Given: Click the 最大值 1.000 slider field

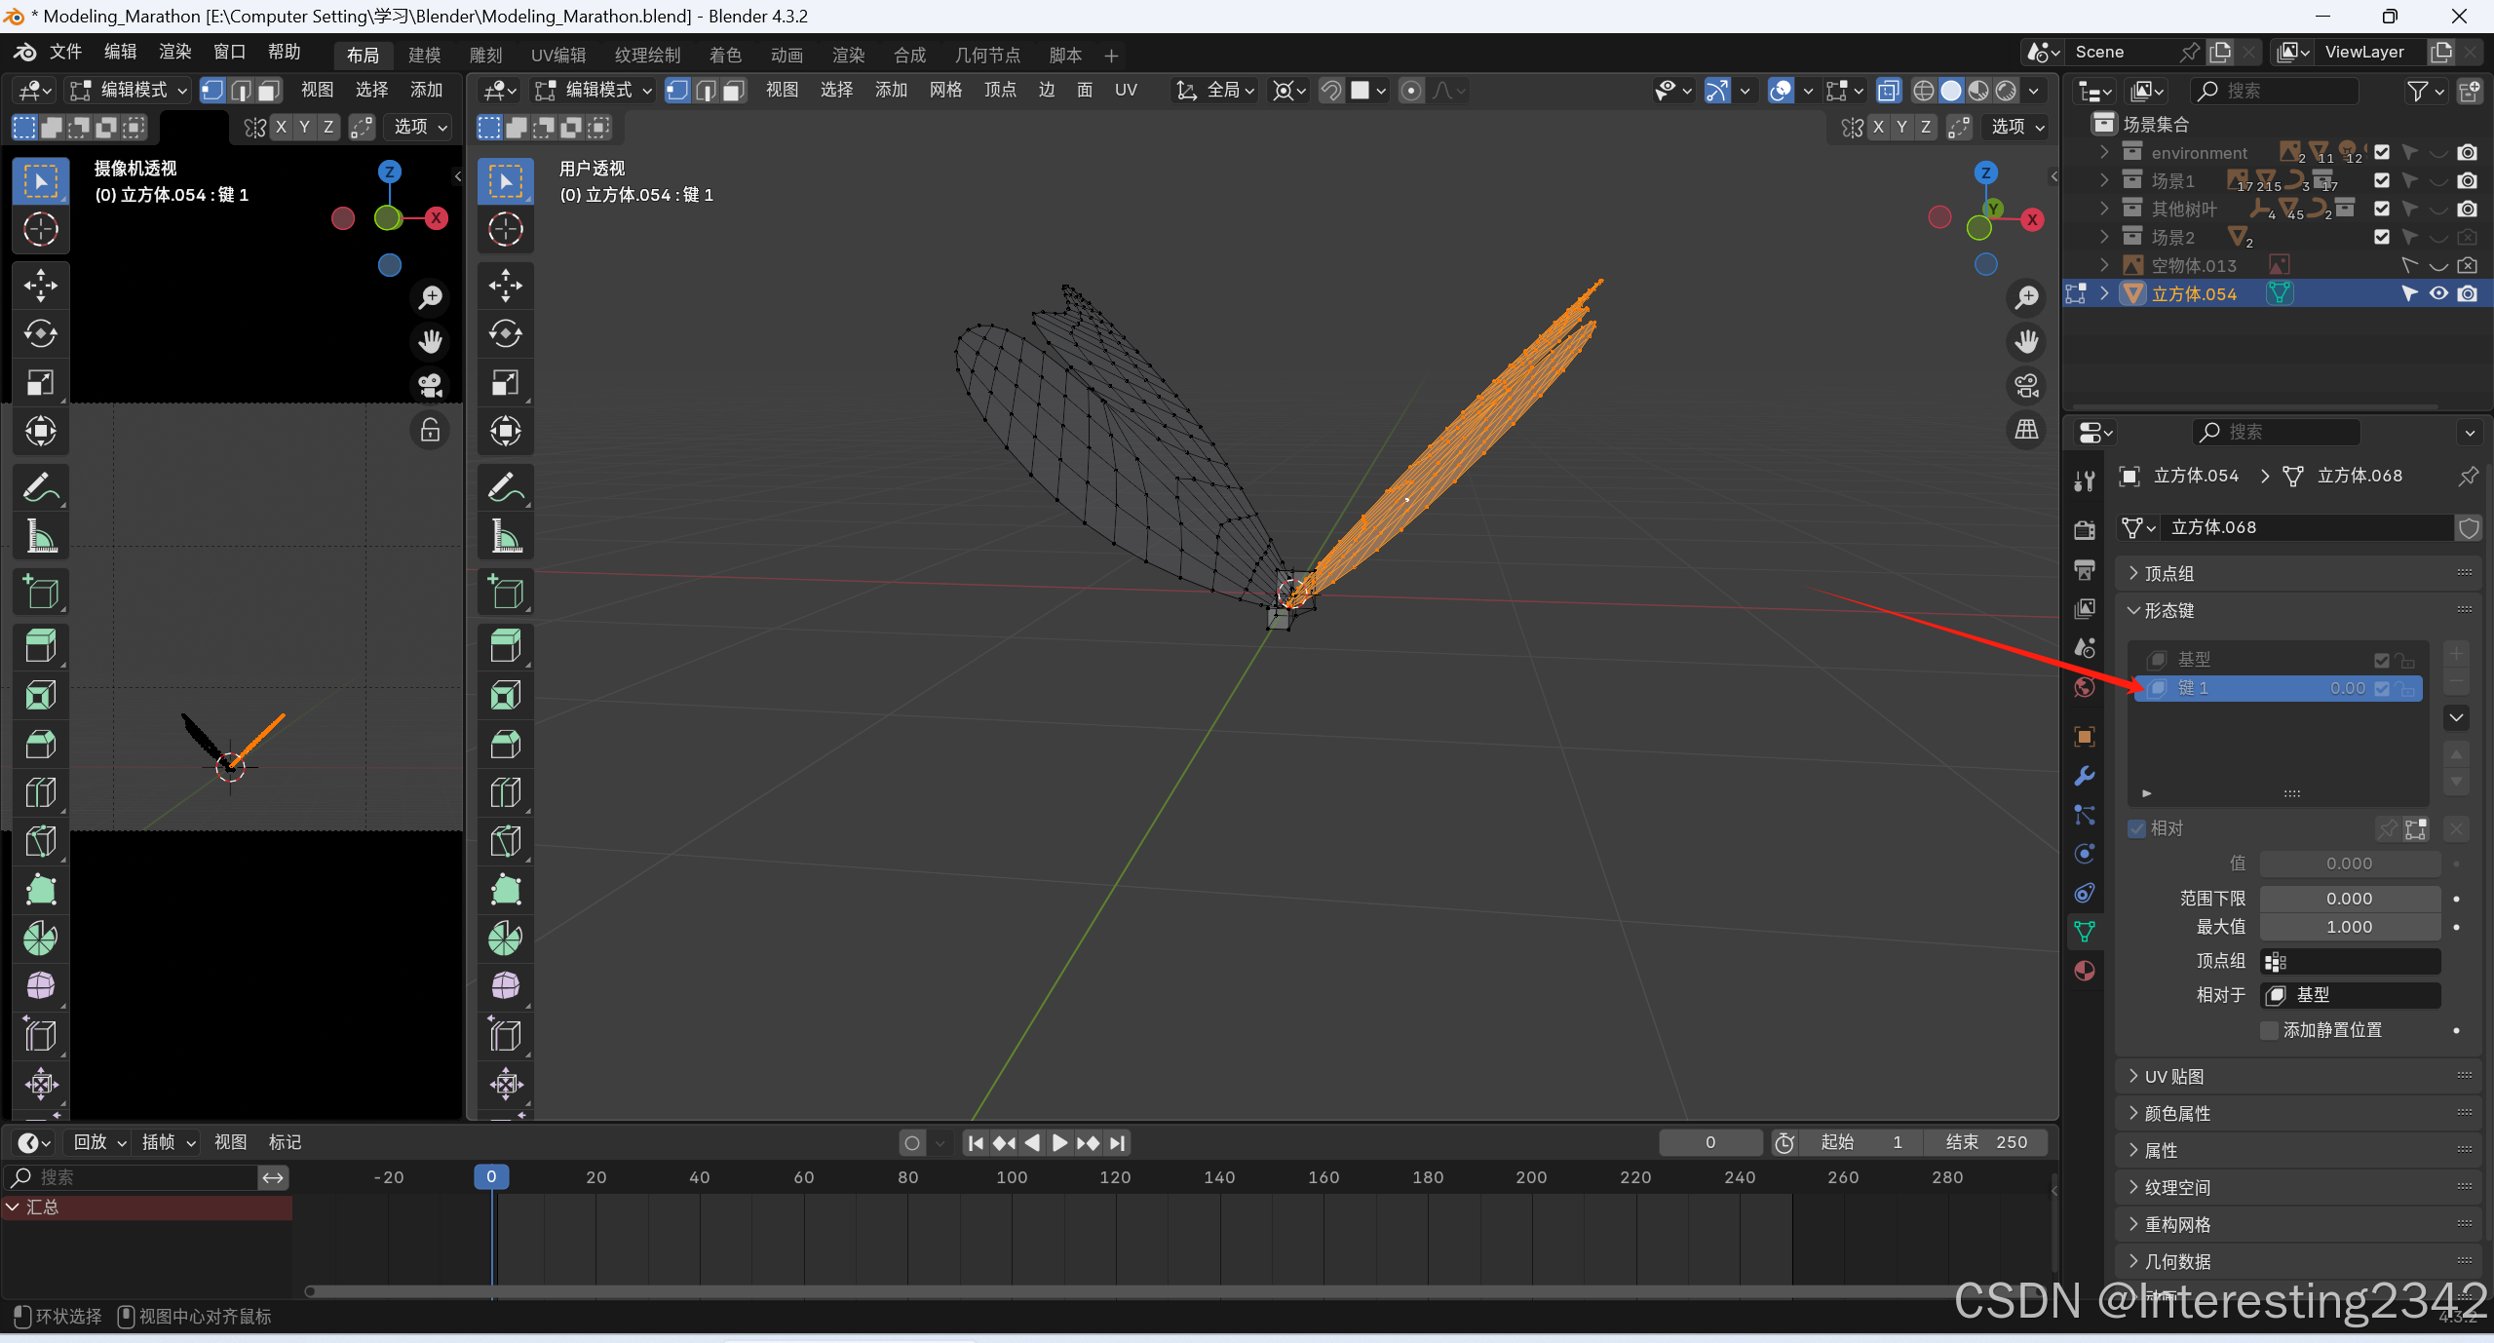Looking at the screenshot, I should coord(2349,927).
